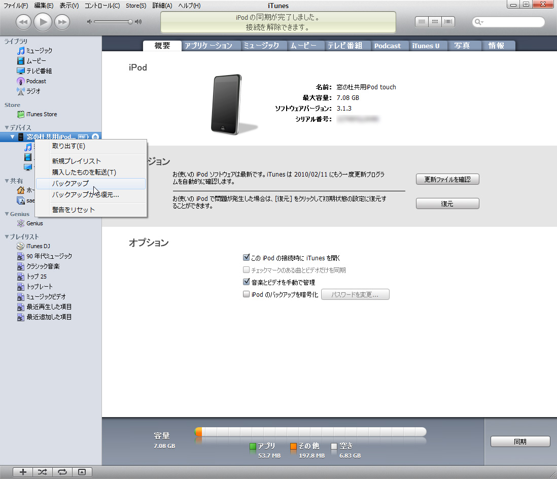Select the Genius item
557x479 pixels.
30,223
